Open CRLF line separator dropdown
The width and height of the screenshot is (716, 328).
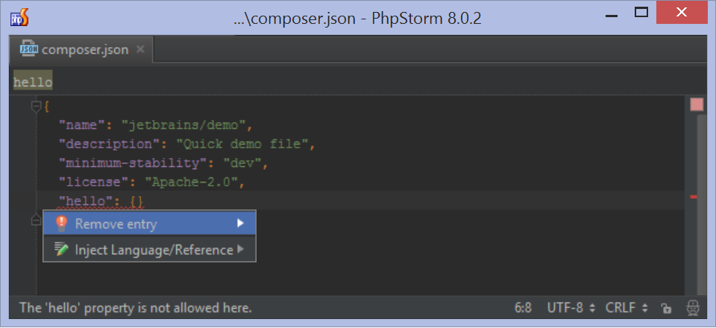[626, 308]
